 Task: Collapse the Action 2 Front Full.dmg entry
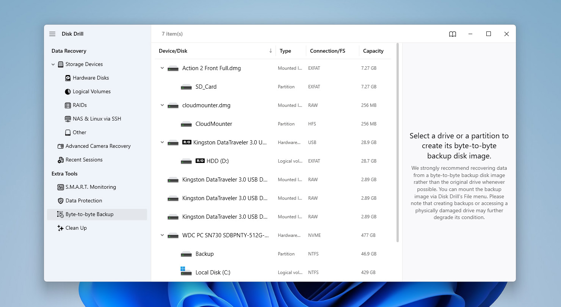coord(162,68)
